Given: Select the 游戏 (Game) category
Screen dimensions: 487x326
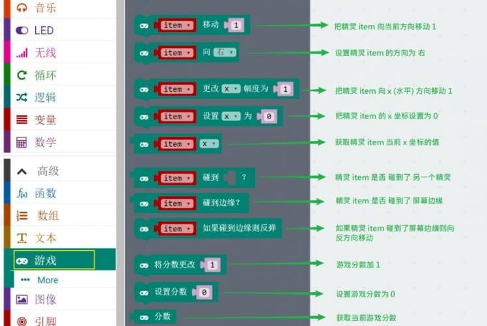Looking at the screenshot, I should click(x=46, y=260).
